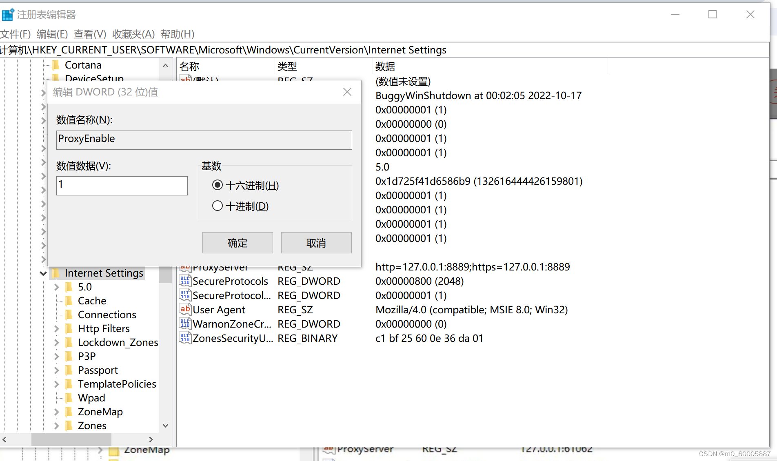Select the 十六进制 base option
Screen dimensions: 777x461
[x=218, y=185]
